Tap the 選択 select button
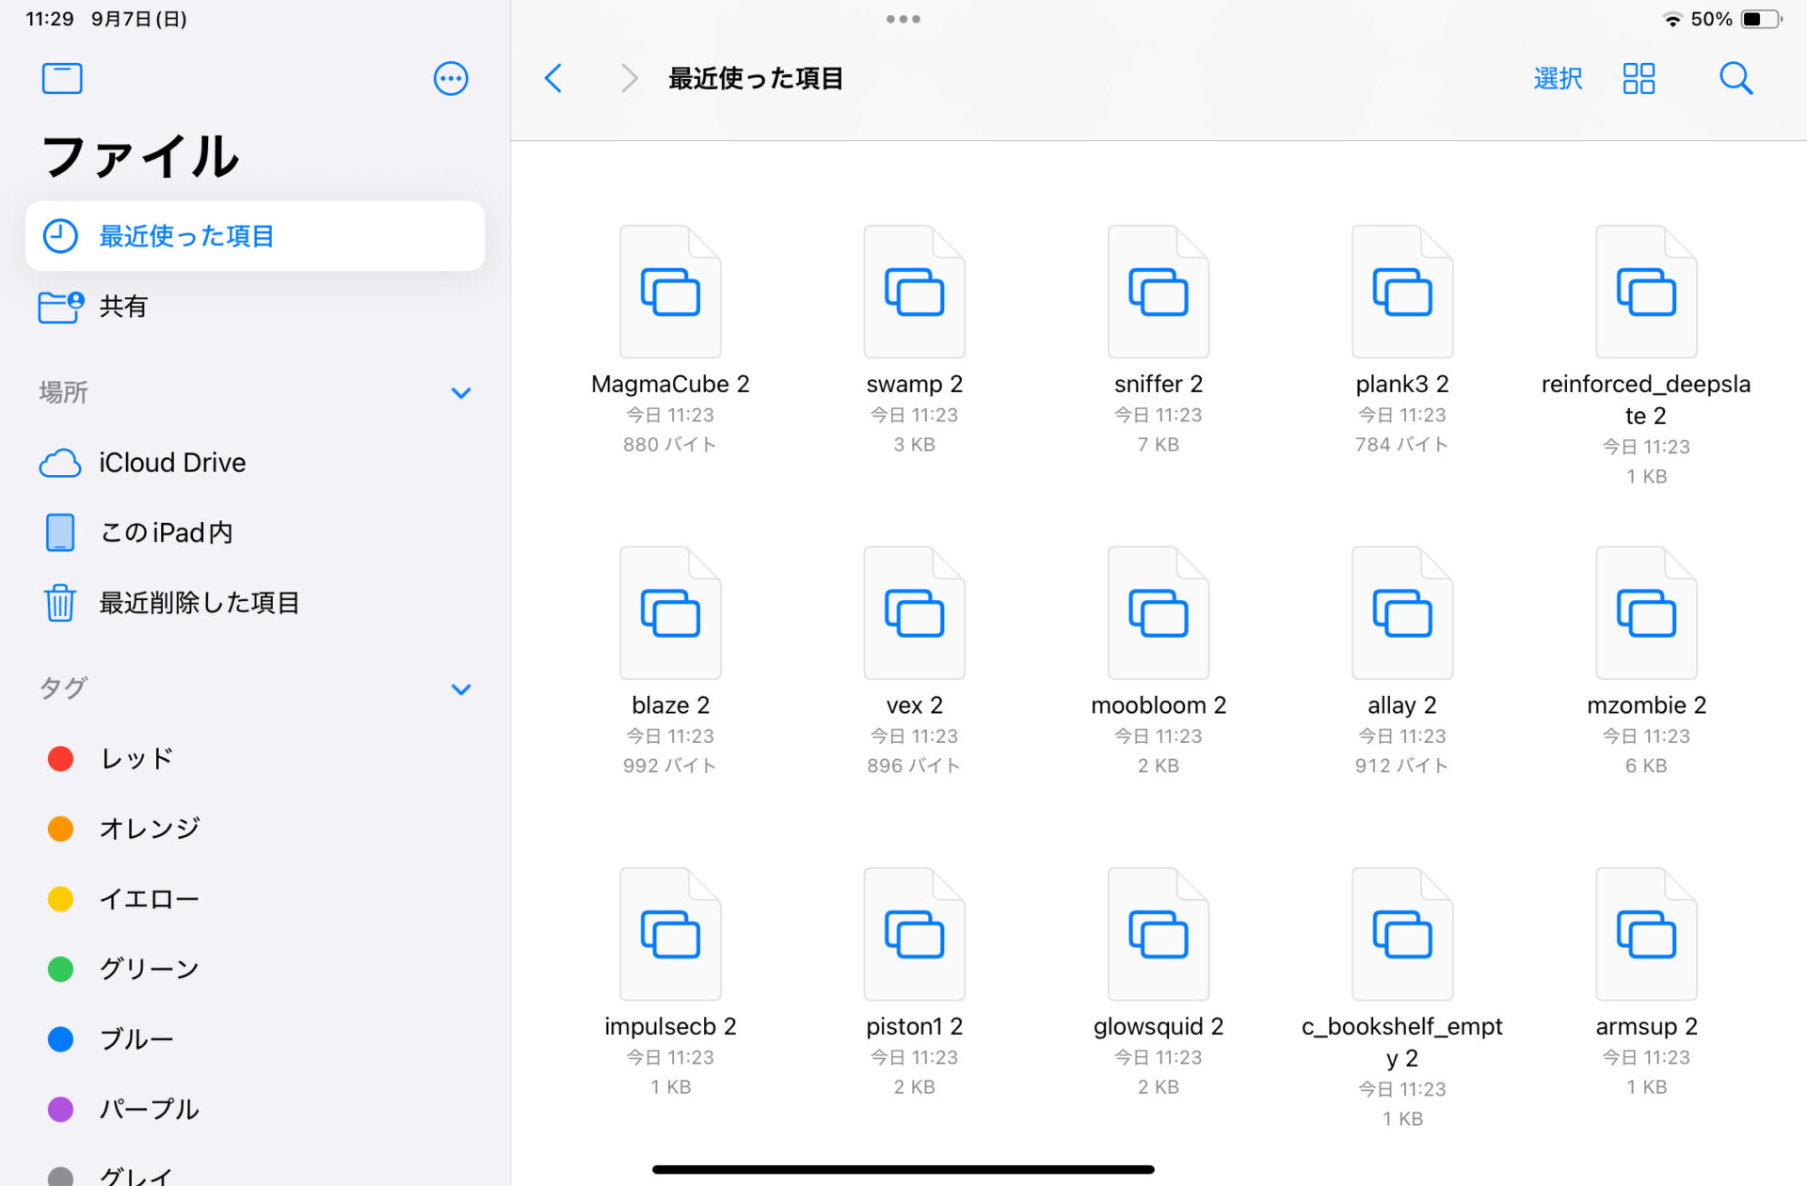Image resolution: width=1807 pixels, height=1186 pixels. (1558, 78)
